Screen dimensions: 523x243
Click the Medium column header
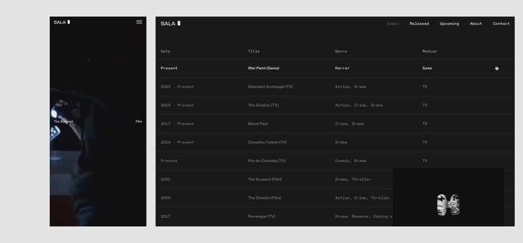pyautogui.click(x=430, y=52)
